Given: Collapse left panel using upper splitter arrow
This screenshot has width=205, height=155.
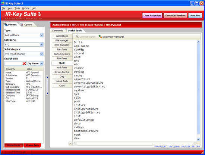Looking at the screenshot, I should [47, 77].
